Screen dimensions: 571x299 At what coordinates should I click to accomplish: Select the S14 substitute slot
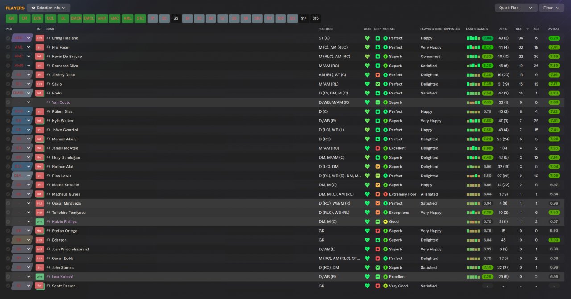tap(304, 18)
